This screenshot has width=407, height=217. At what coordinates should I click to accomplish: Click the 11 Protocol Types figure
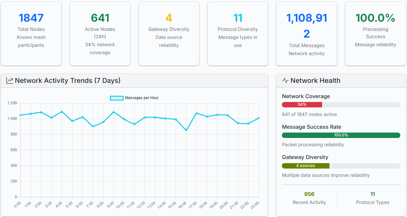(373, 194)
